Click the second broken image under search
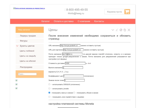Viewport: 144px width, 108px height. click(17, 84)
